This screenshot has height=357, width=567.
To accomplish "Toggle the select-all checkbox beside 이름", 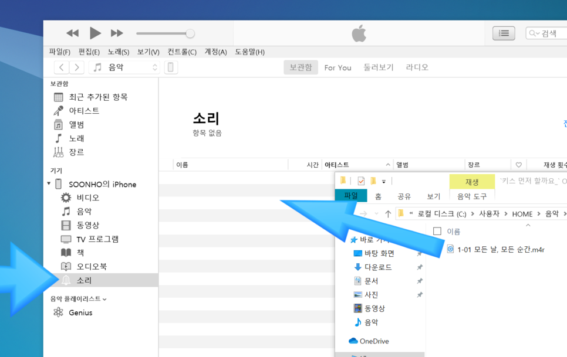I will 437,231.
